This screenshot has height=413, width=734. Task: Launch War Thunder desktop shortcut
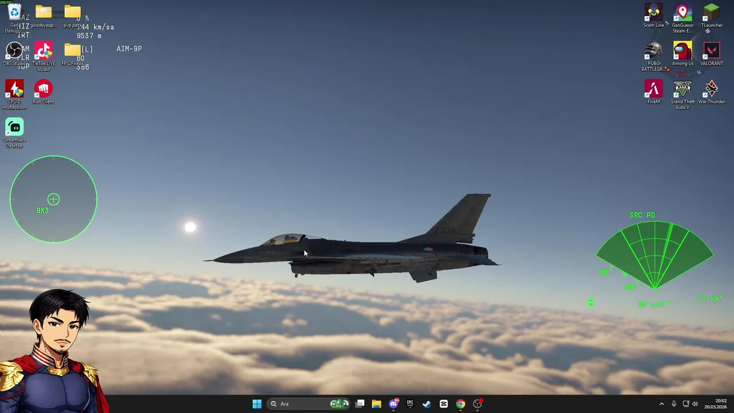712,92
